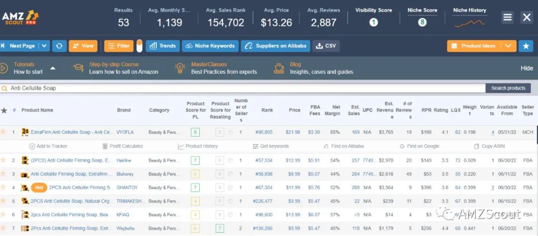Open the star favorites button beside Product Ideas

526,46
